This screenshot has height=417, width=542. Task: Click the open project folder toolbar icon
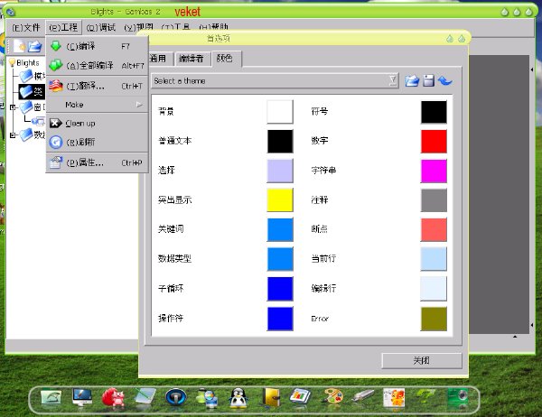[34, 46]
